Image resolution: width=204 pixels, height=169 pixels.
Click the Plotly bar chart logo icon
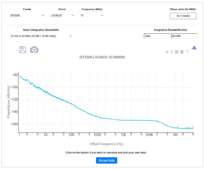click(194, 48)
